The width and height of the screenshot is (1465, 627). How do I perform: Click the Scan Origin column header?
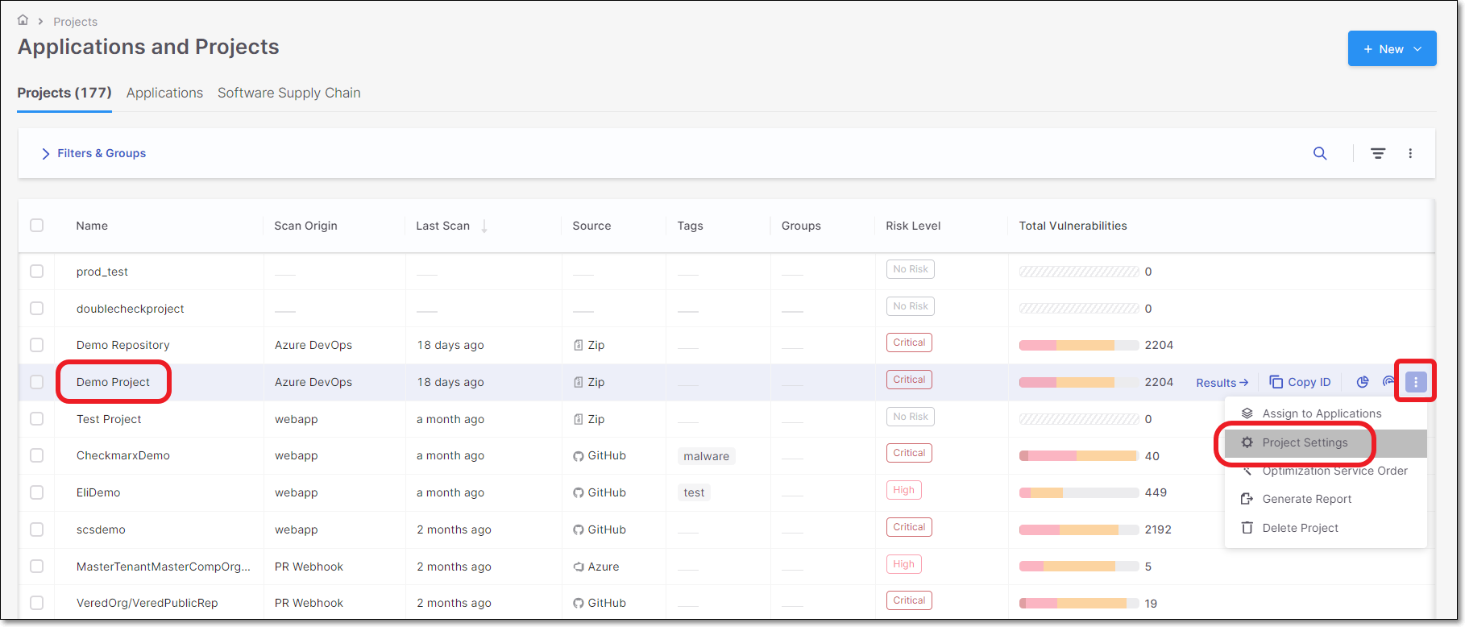click(x=305, y=226)
